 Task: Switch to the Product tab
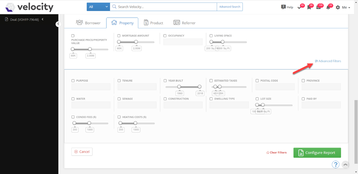coord(153,23)
